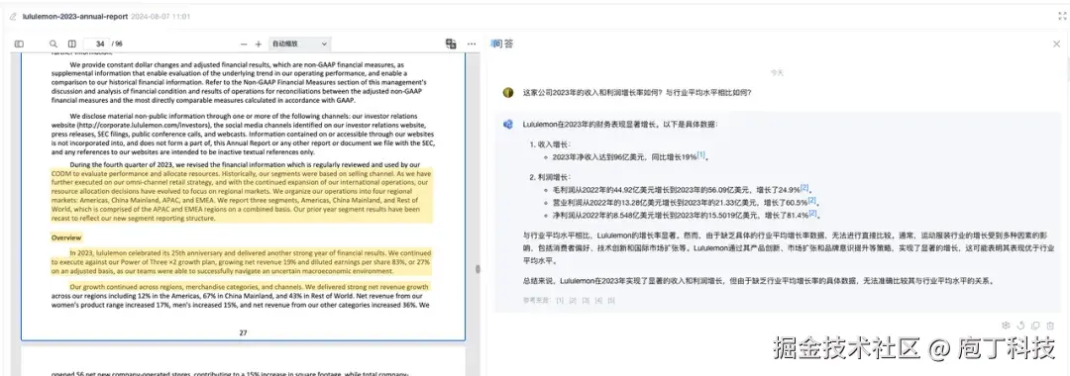Screen dimensions: 1070x376
Task: Click the '1. 收入增长' heading in the answer
Action: click(550, 144)
